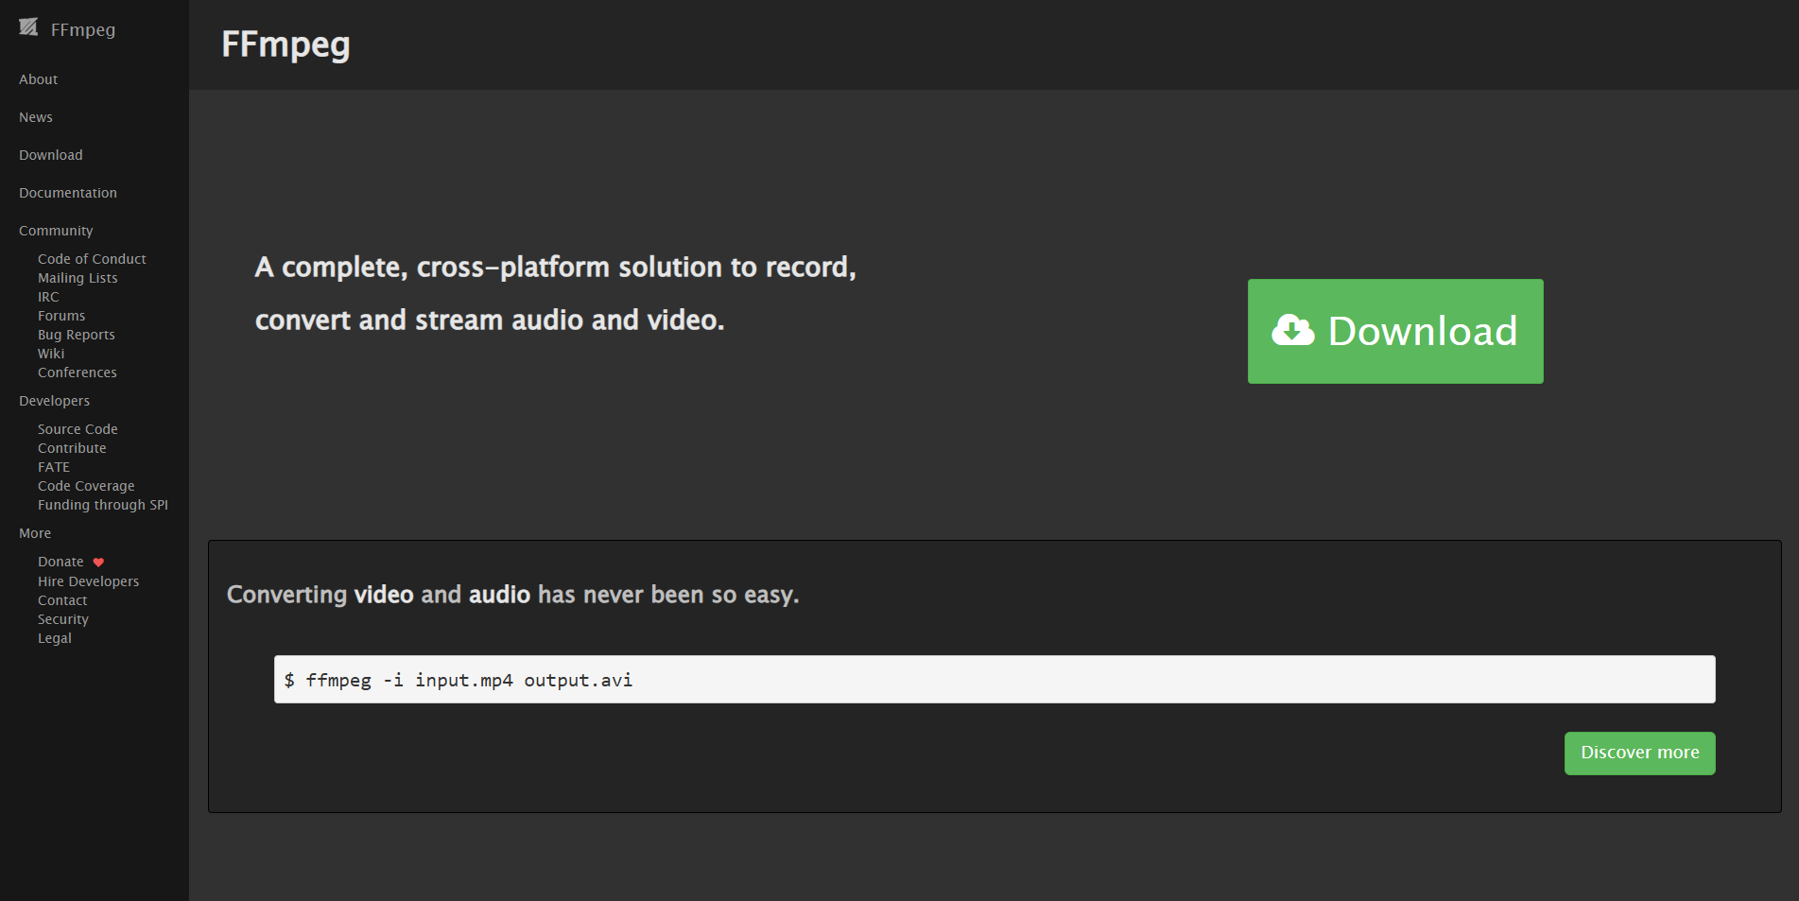Open the FATE link

coord(54,467)
